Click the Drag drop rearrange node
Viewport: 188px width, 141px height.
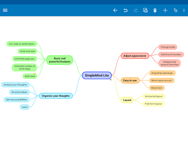click(162, 73)
